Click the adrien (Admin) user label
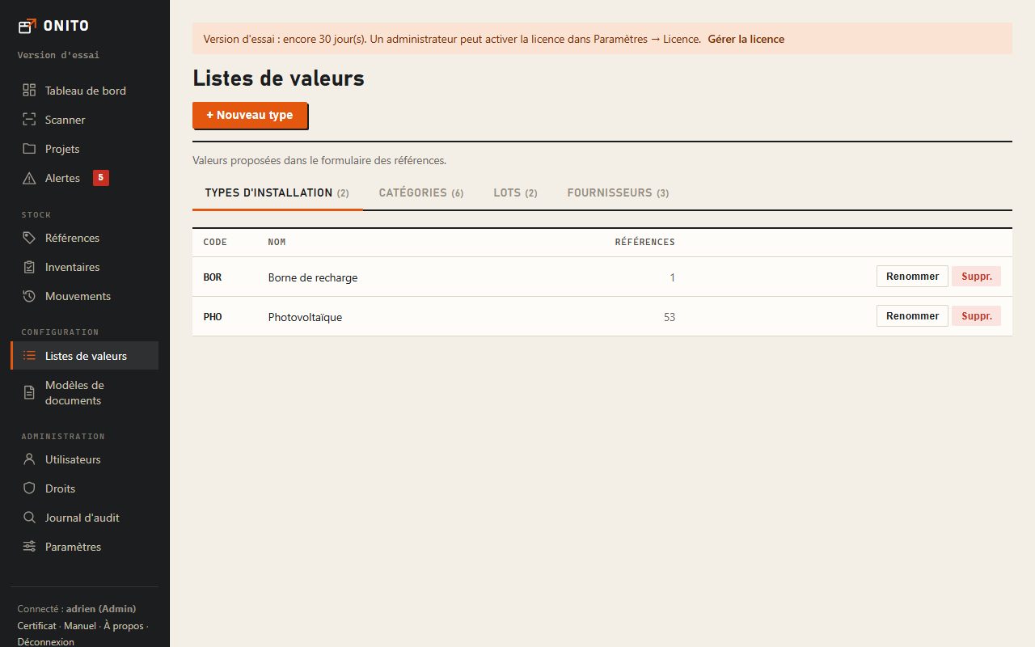The height and width of the screenshot is (647, 1035). point(101,609)
